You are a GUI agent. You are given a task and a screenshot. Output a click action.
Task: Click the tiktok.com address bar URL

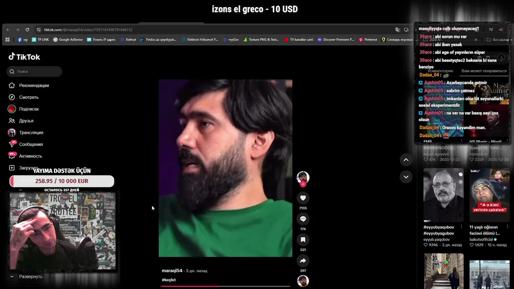pyautogui.click(x=88, y=30)
